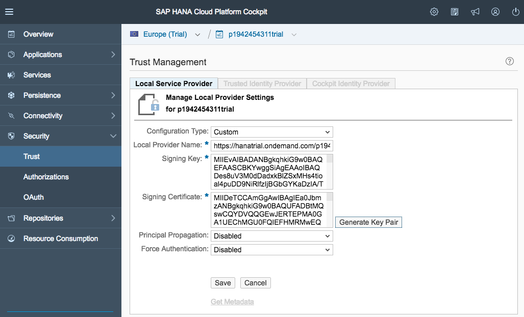The height and width of the screenshot is (317, 524).
Task: Click the Cancel button
Action: 255,283
